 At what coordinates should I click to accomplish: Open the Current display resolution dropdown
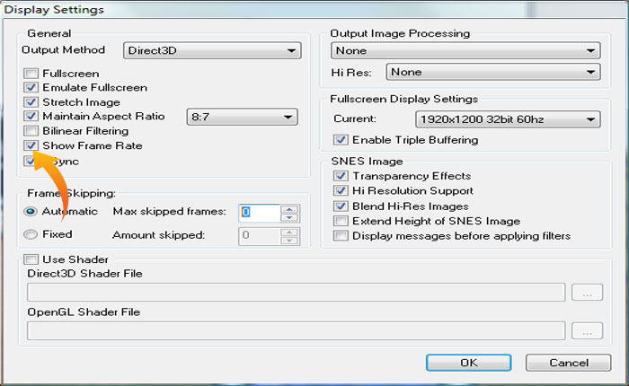(x=507, y=118)
